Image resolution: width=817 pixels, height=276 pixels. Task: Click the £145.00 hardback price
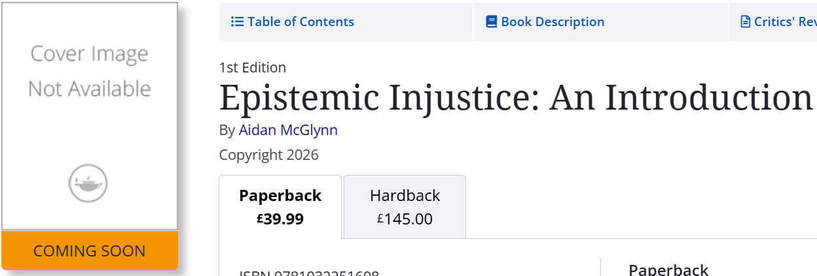[405, 219]
